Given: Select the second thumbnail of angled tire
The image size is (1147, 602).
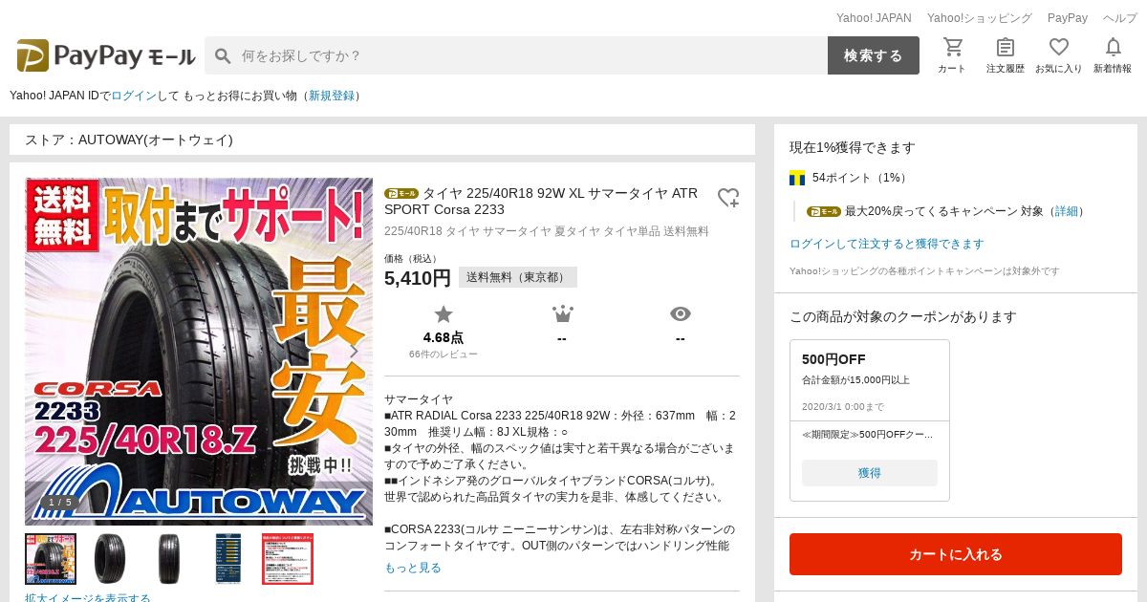Looking at the screenshot, I should 110,559.
